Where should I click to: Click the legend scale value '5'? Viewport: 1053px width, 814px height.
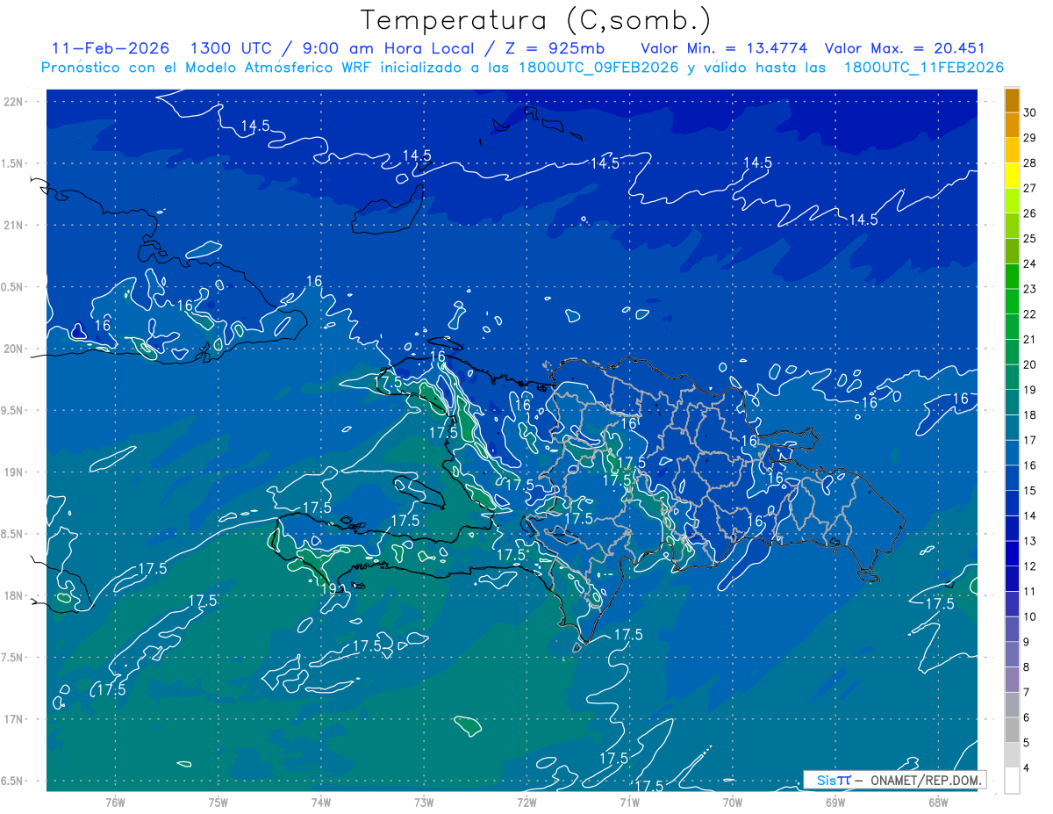[1027, 744]
